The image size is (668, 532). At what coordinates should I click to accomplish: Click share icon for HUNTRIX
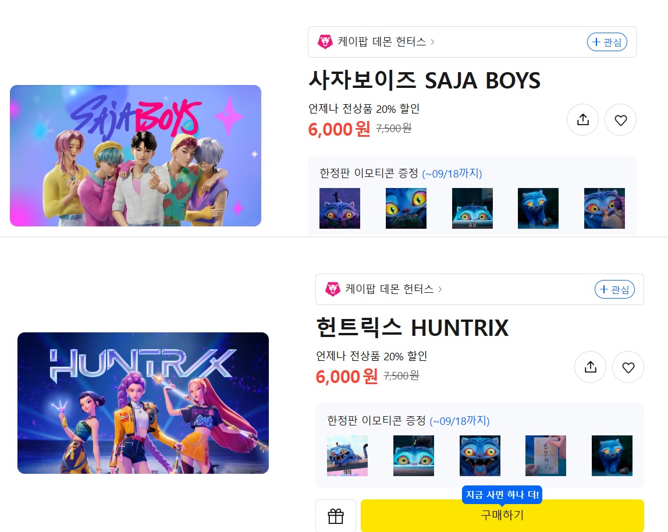(590, 367)
